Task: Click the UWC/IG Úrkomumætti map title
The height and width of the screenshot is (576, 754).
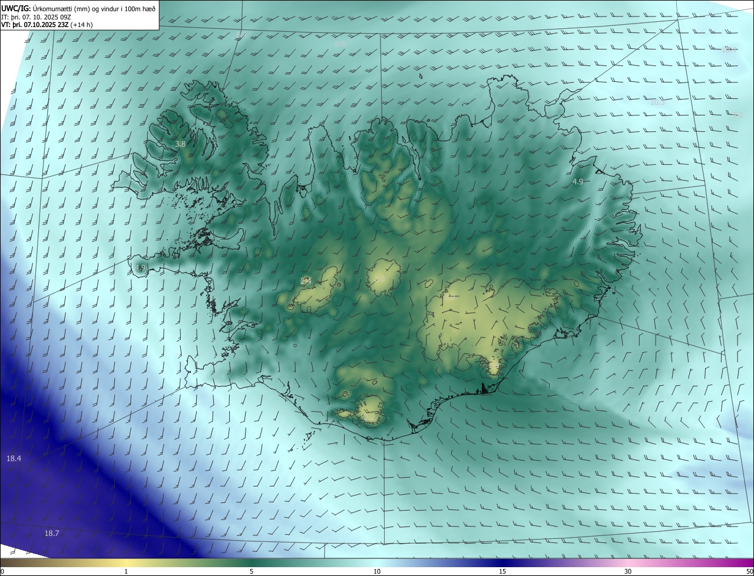Action: 78,8
